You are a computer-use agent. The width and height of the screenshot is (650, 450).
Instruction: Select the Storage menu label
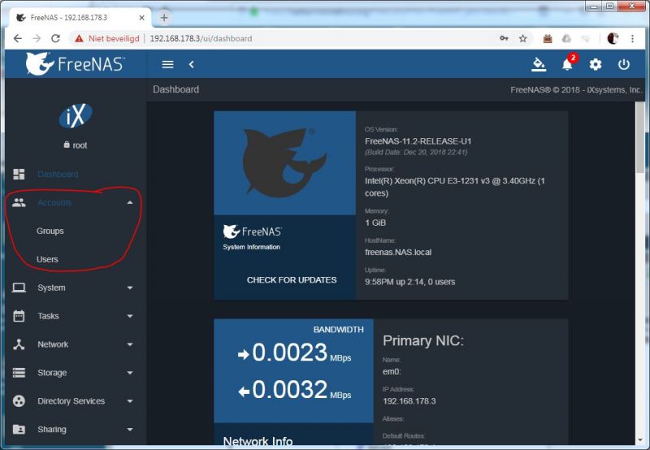click(x=52, y=373)
